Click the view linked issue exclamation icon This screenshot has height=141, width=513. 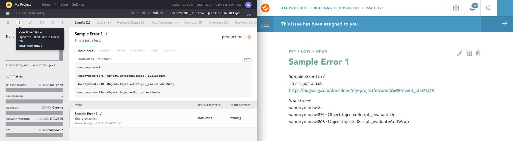point(19,23)
